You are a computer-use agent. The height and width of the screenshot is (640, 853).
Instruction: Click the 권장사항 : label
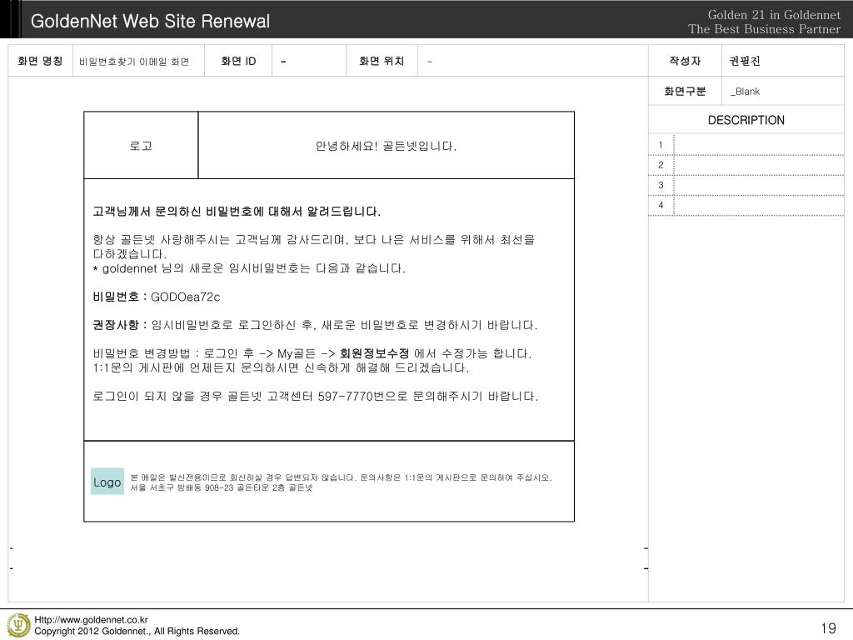point(120,325)
